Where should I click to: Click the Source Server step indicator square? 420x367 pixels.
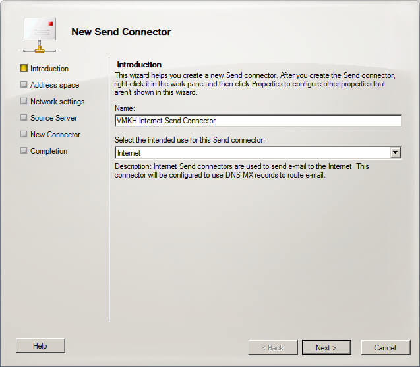click(x=24, y=117)
